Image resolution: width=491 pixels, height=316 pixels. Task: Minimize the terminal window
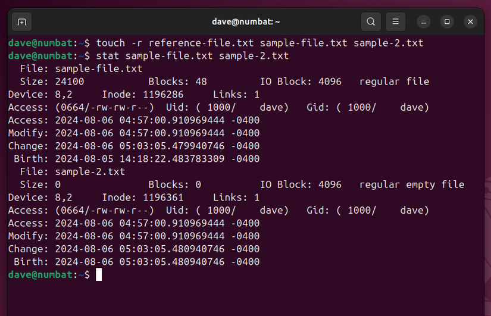pyautogui.click(x=424, y=22)
